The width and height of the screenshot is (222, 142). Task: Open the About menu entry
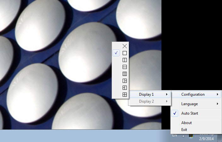click(x=196, y=123)
